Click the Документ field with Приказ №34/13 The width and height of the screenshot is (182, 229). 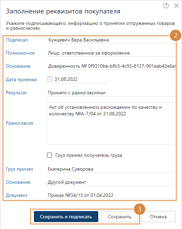pos(111,195)
